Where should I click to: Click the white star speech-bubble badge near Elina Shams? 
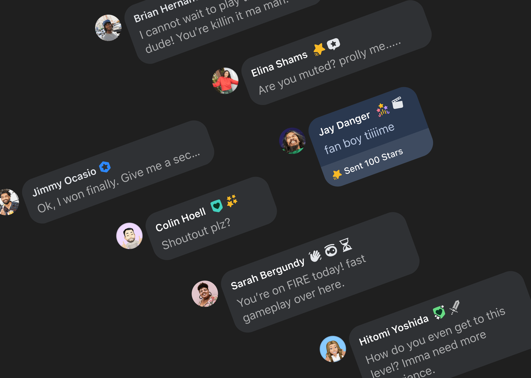(x=333, y=44)
